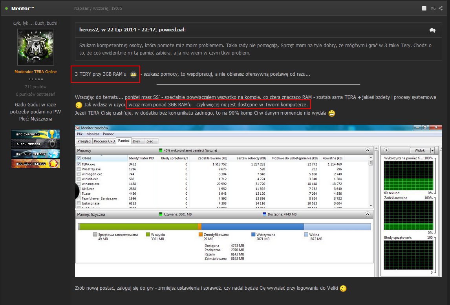450x305 pixels.
Task: Click the Moderator TERA Online group label
Action: [x=36, y=72]
